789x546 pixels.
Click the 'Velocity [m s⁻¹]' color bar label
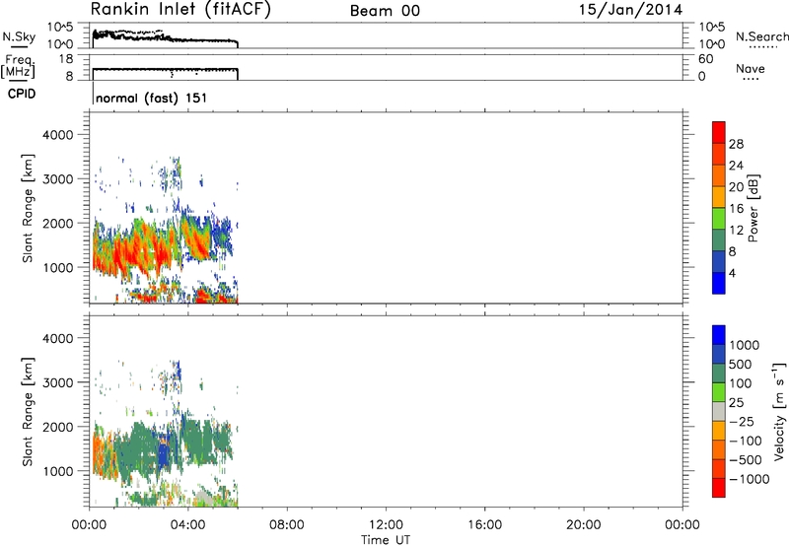tap(779, 411)
